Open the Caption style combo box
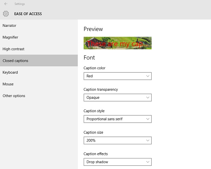Screen dimensions: 211x169 click(x=117, y=119)
